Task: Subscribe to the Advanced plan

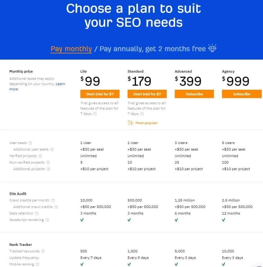Action: pyautogui.click(x=194, y=94)
